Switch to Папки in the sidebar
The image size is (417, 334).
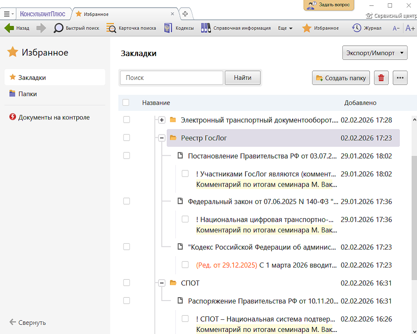[x=28, y=94]
